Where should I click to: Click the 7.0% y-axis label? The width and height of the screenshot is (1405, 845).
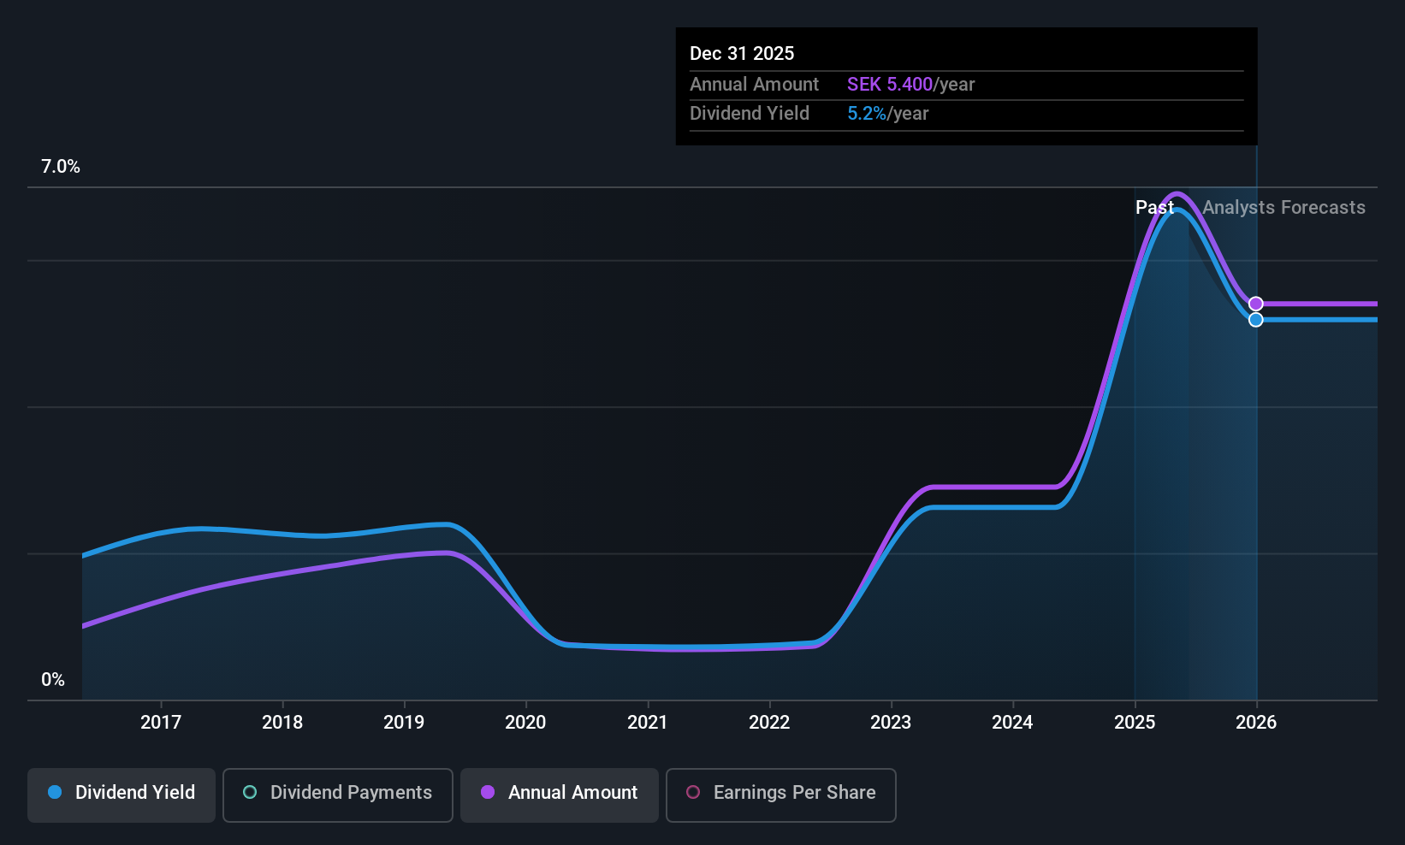61,167
